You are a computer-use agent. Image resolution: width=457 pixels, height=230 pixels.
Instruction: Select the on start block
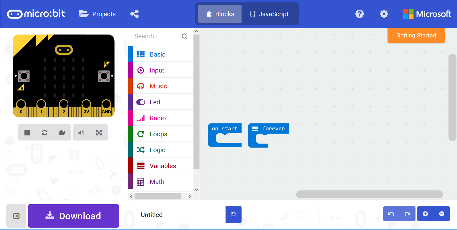pos(225,129)
